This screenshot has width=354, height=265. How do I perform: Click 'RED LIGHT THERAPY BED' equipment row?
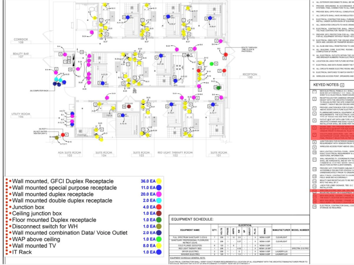pos(239,248)
